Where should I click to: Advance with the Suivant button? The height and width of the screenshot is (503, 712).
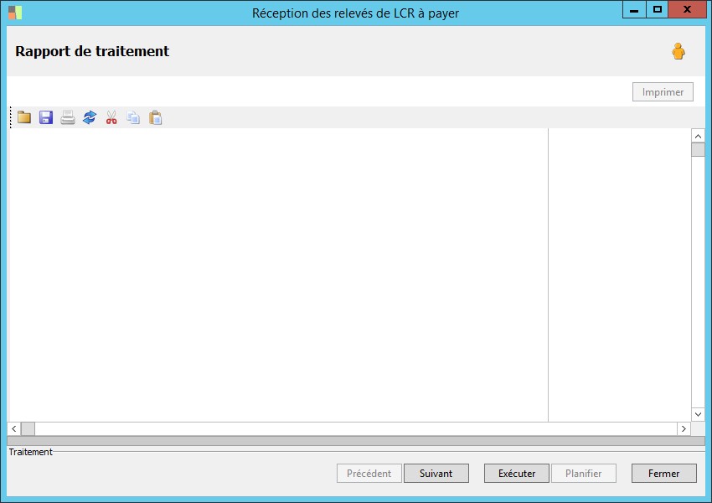pos(436,474)
